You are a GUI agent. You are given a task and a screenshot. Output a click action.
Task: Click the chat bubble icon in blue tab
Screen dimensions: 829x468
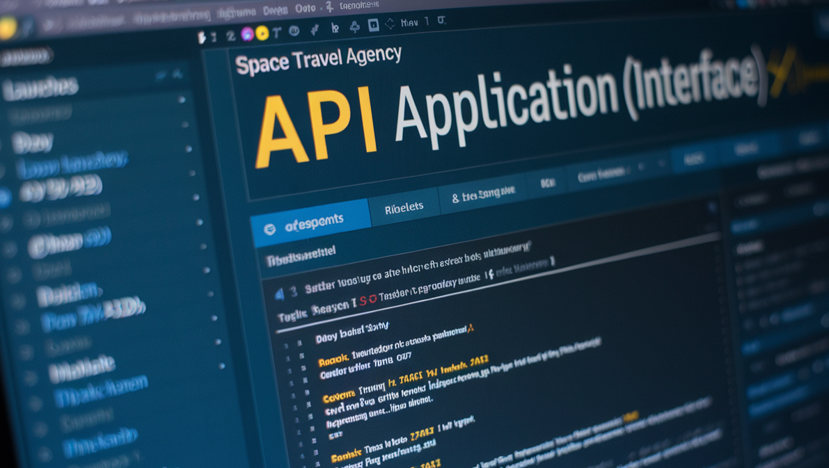pyautogui.click(x=270, y=229)
